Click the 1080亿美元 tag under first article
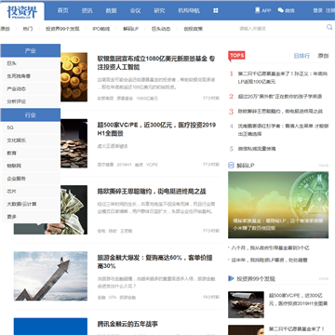This screenshot has height=335, width=335. (147, 99)
